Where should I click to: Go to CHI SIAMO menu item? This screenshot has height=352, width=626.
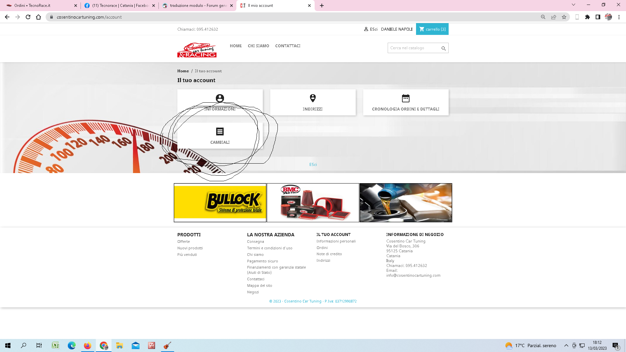[x=258, y=46]
